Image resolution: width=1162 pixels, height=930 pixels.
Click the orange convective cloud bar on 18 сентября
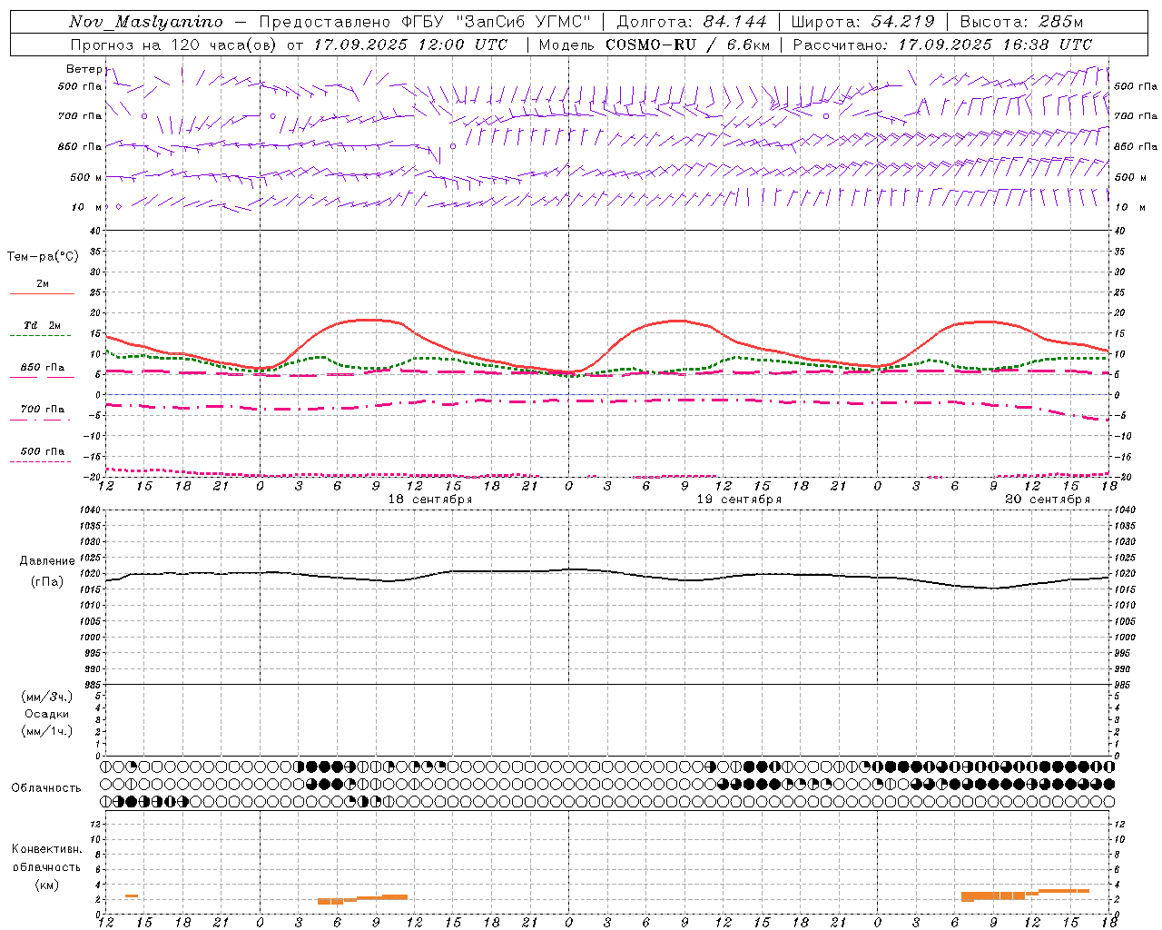pyautogui.click(x=362, y=899)
